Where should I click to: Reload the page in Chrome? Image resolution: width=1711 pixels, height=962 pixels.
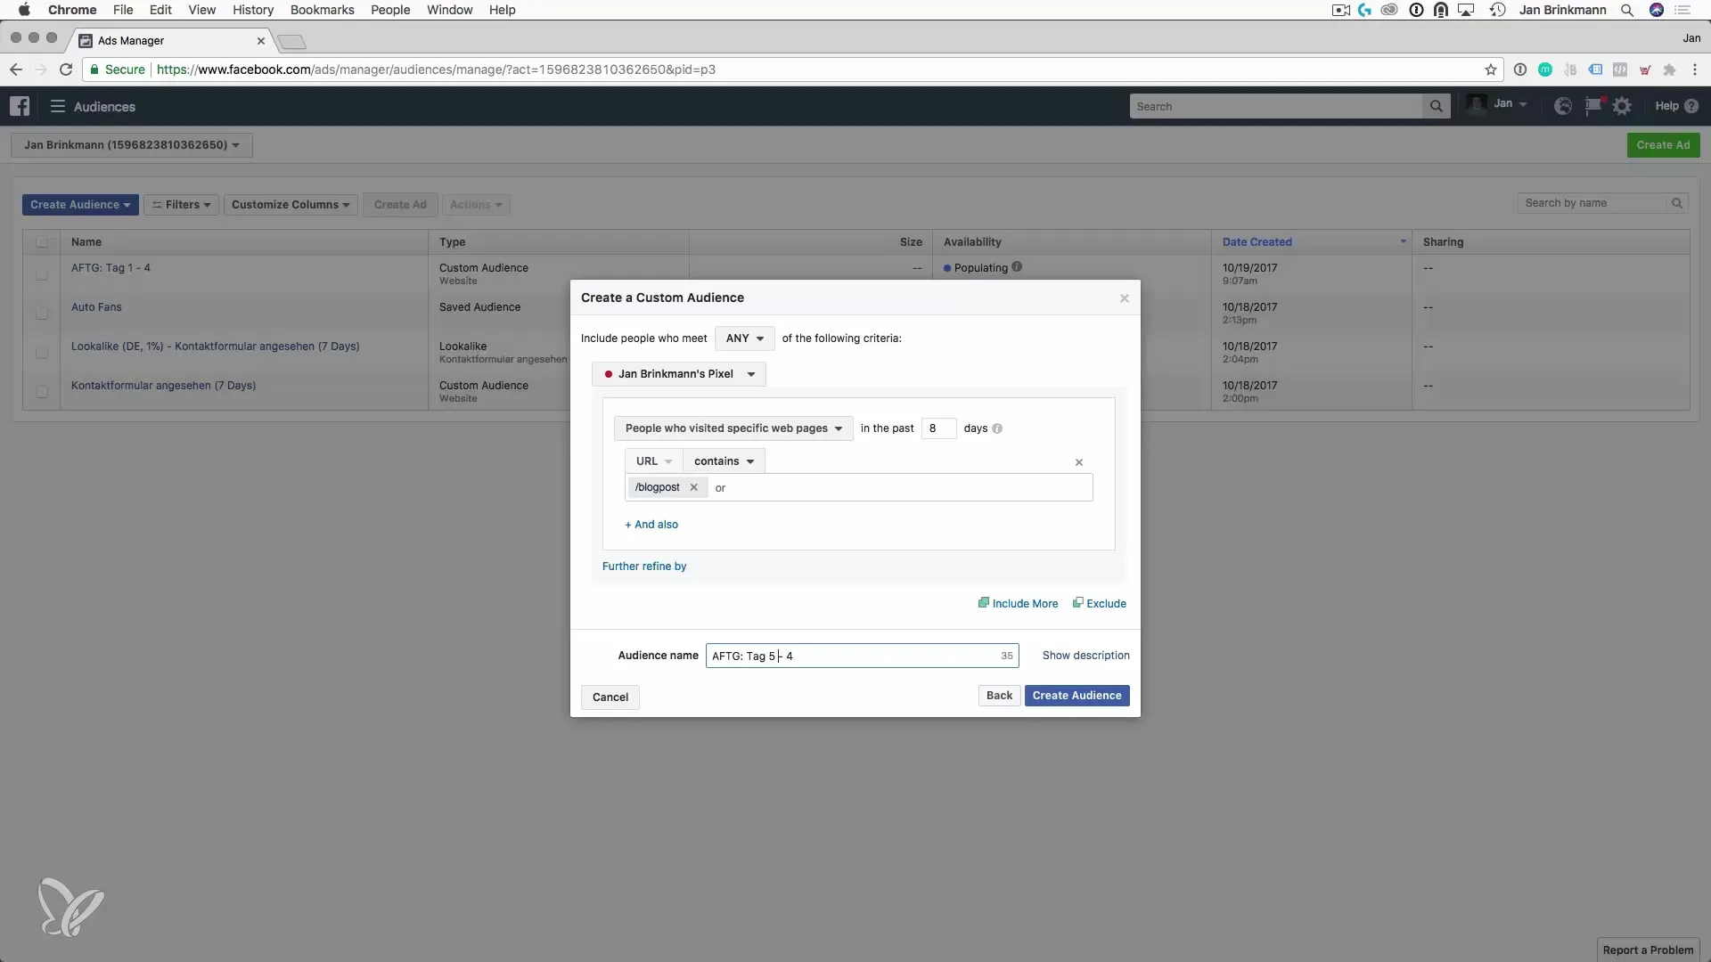point(66,69)
